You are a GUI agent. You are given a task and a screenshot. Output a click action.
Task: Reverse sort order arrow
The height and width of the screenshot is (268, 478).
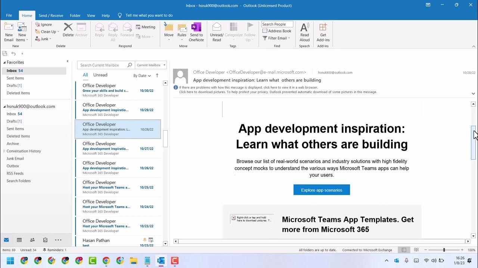(157, 75)
